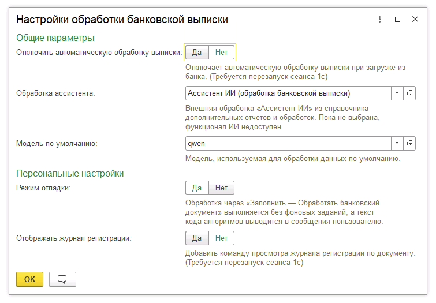Image resolution: width=436 pixels, height=303 pixels.
Task: Close the bank statement settings dialog
Action: point(415,19)
